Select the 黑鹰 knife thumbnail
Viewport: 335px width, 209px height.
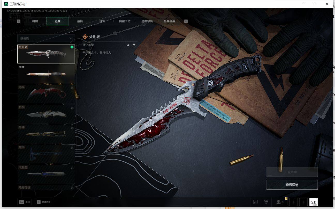pos(46,74)
